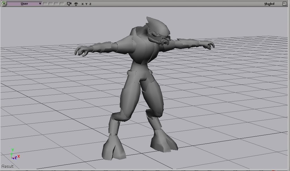This screenshot has width=290, height=171.
Task: Click the viewport maximize icon
Action: coord(285,4)
